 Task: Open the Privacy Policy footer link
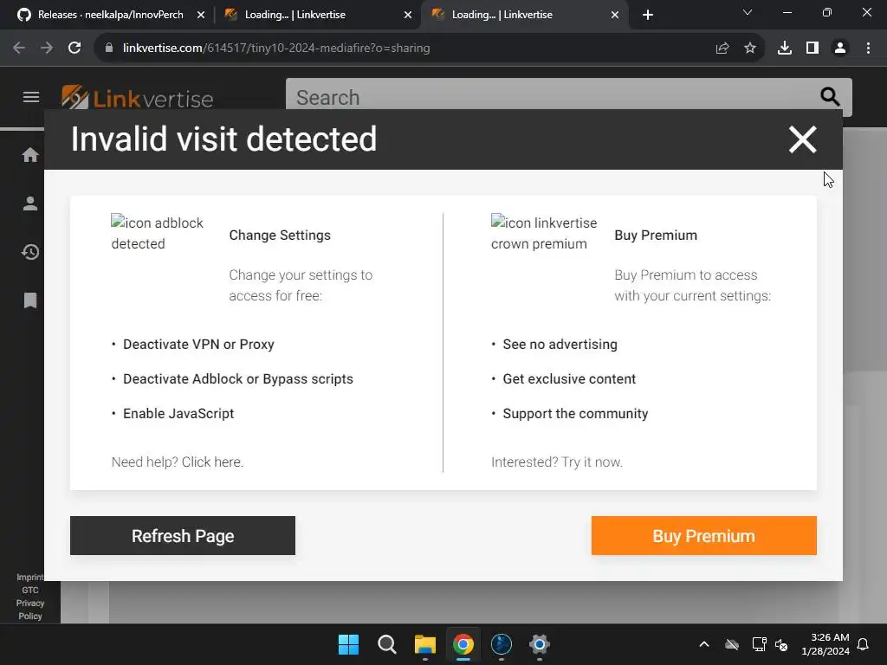(x=30, y=610)
